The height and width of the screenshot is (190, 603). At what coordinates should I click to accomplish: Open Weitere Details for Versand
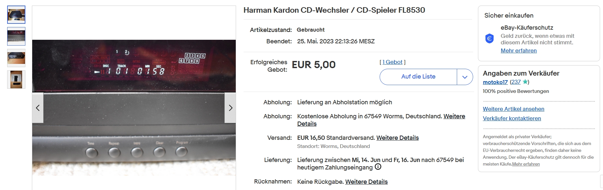398,138
